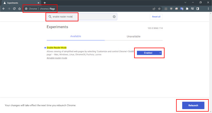
Task: Click the relaunch notice text at bottom
Action: click(x=40, y=106)
